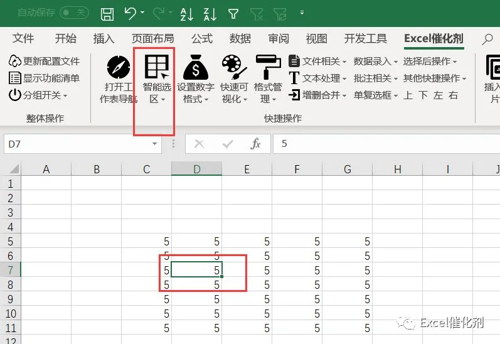Switch to the 视图 tab
This screenshot has width=500, height=344.
pyautogui.click(x=317, y=38)
